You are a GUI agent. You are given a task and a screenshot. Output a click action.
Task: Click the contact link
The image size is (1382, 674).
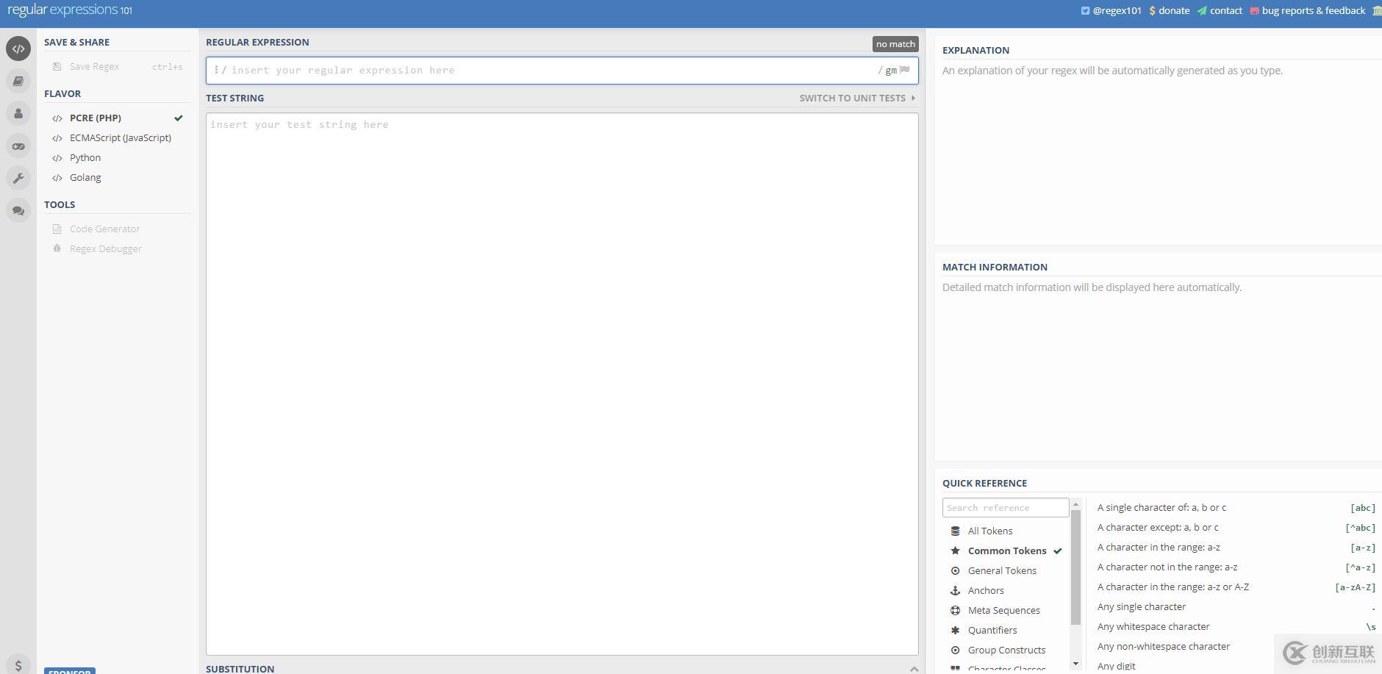click(1226, 10)
